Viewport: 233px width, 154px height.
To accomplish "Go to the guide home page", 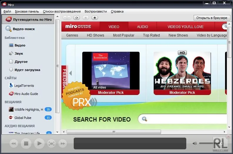I will (x=95, y=18).
